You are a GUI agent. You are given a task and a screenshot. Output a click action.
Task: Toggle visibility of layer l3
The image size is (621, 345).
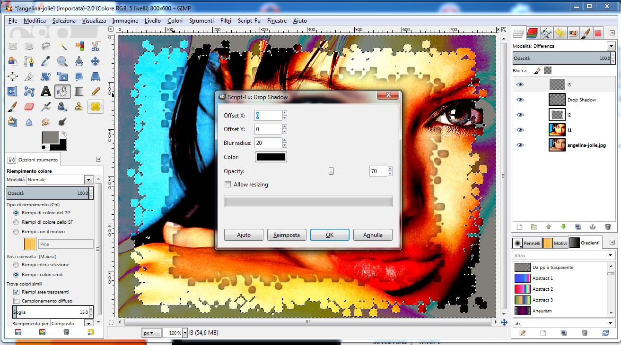(x=520, y=84)
